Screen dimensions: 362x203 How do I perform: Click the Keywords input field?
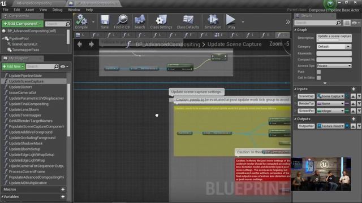tap(334, 54)
